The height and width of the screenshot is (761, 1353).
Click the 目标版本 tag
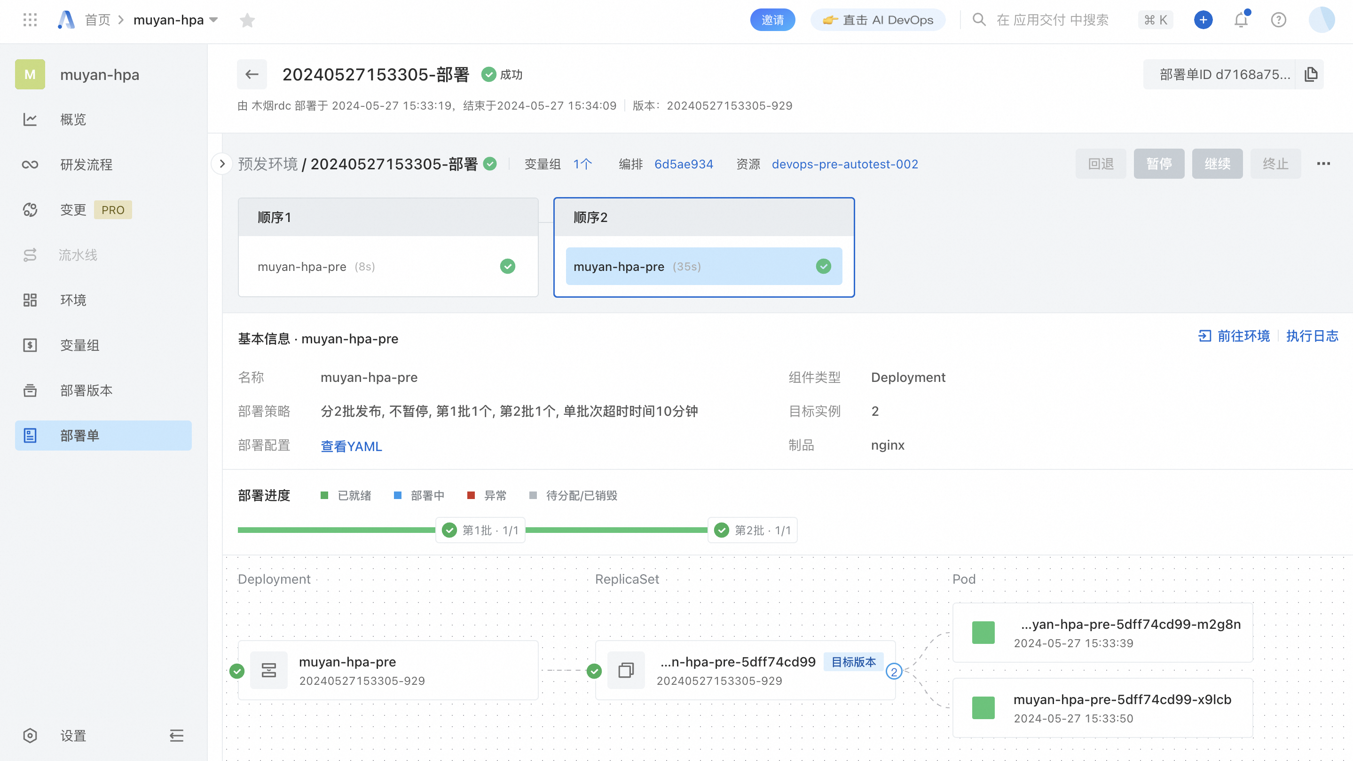pos(854,662)
